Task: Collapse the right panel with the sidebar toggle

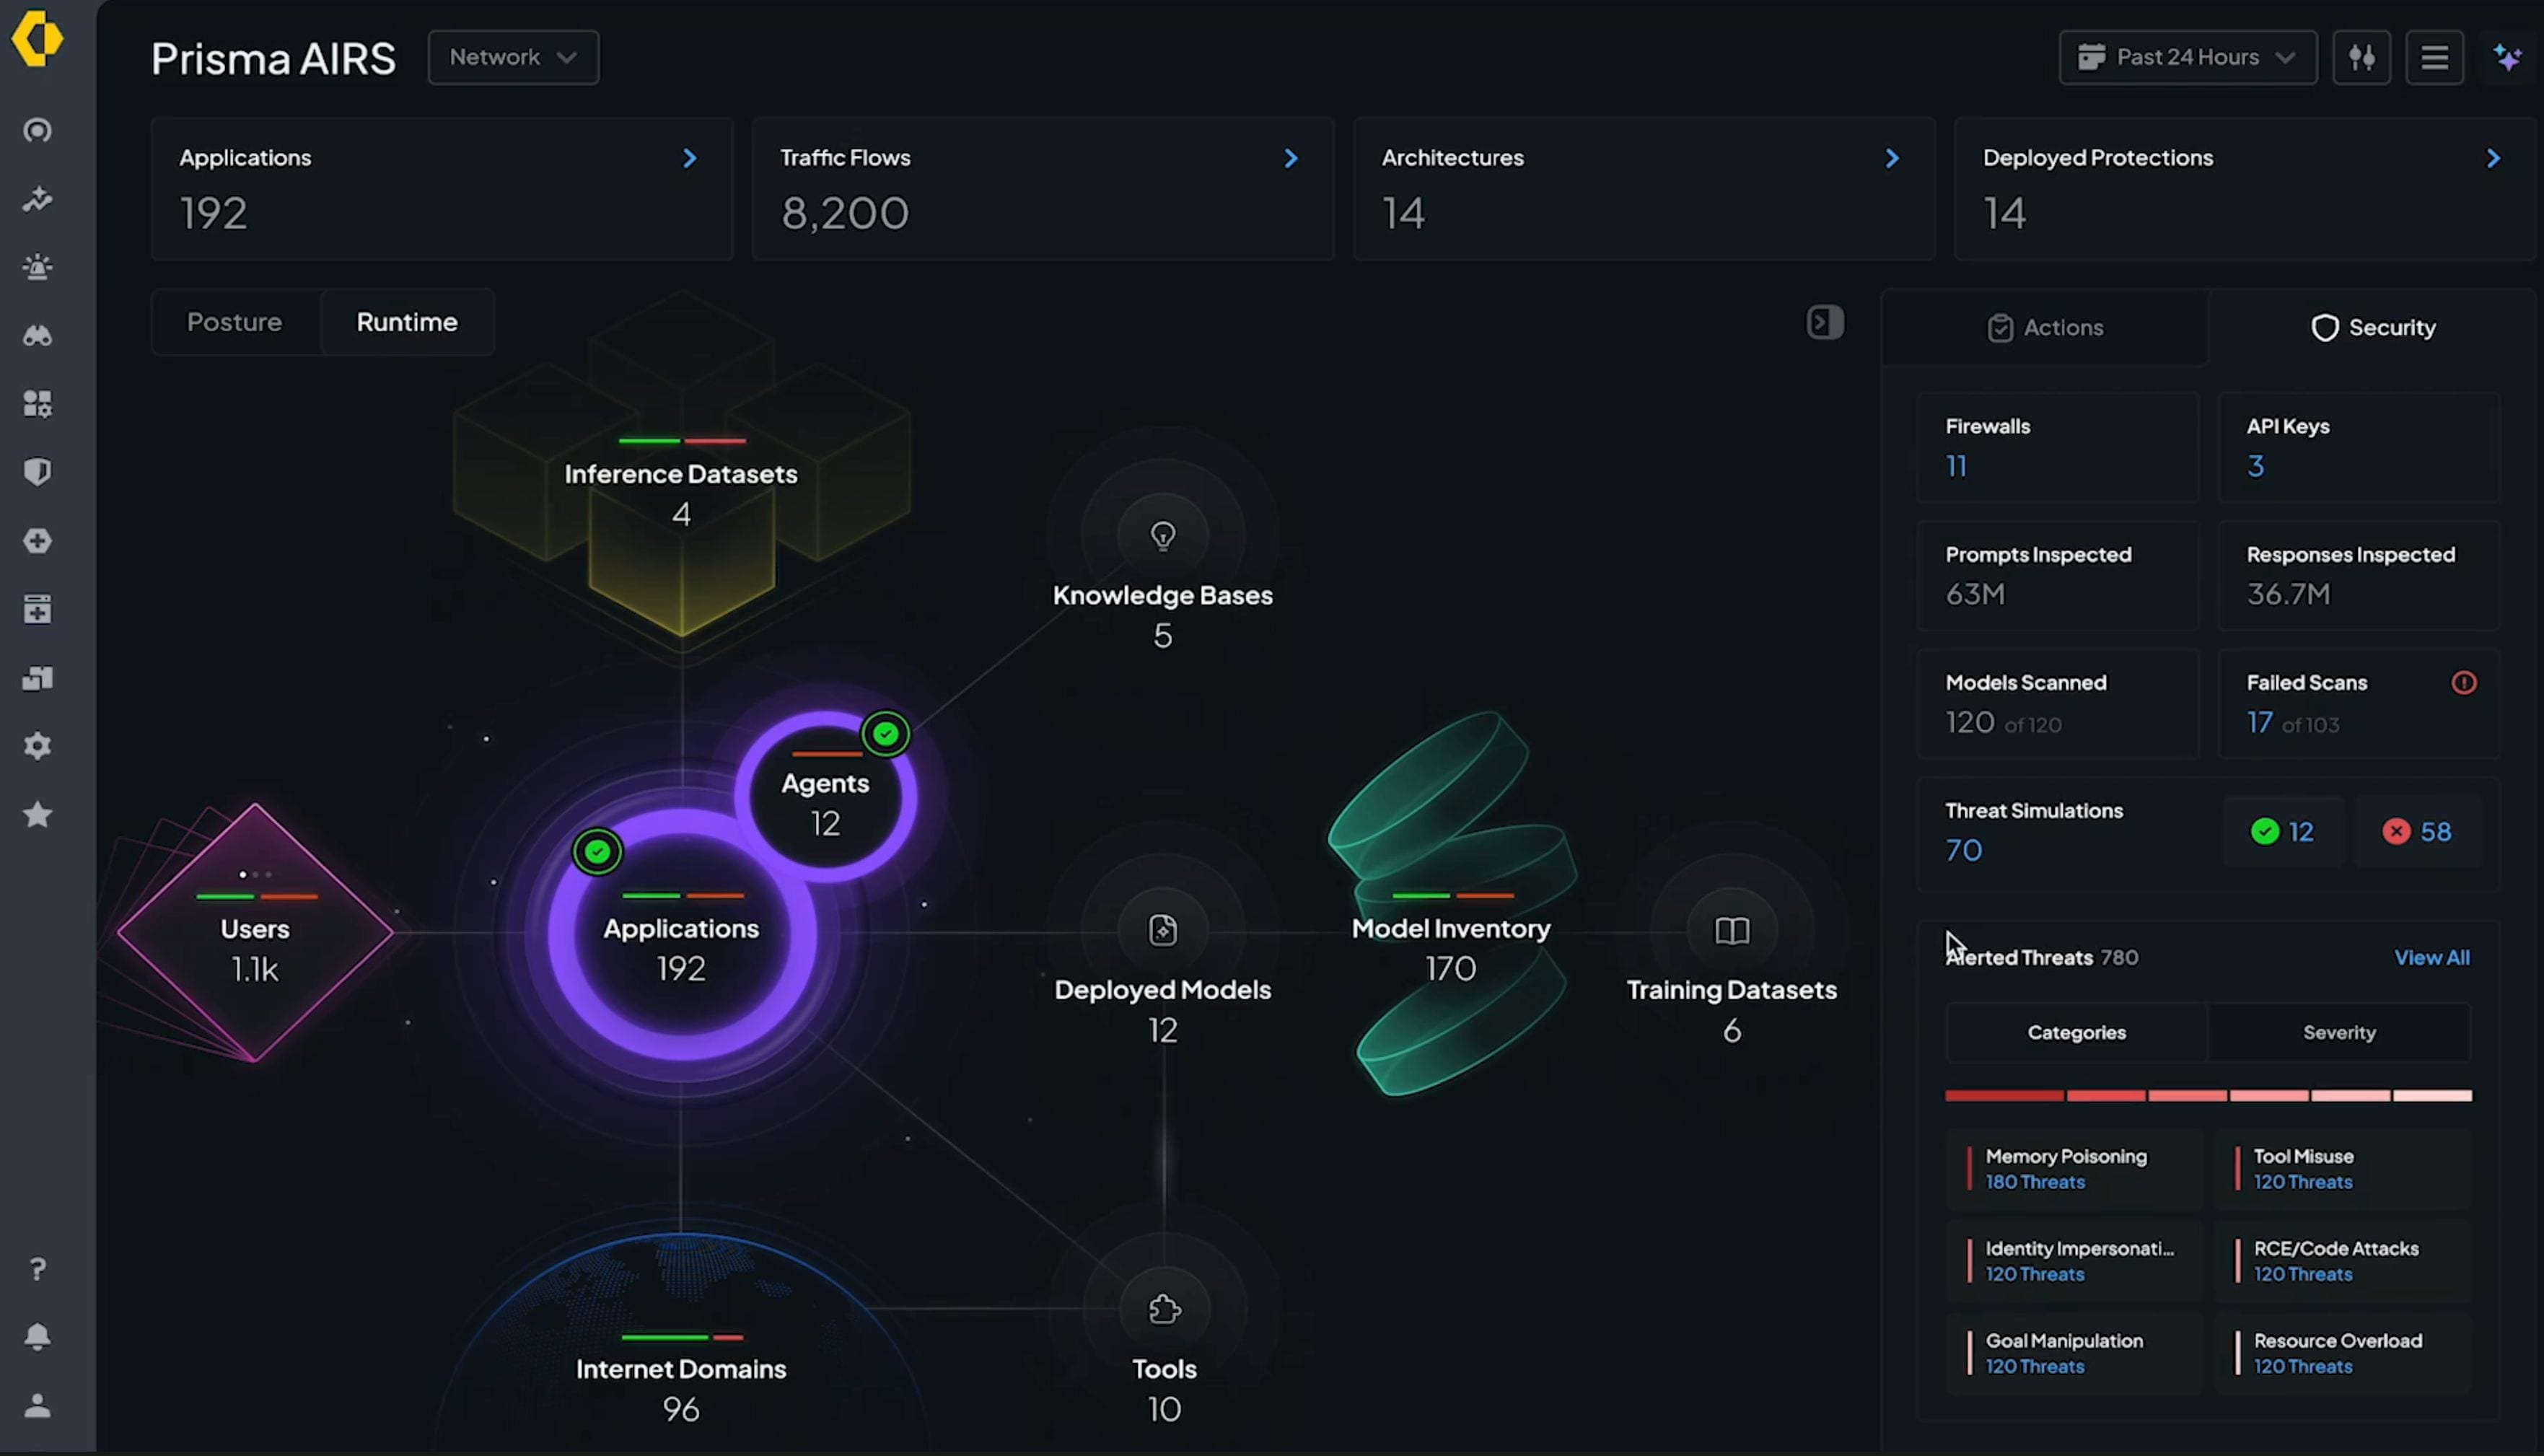Action: [x=1824, y=322]
